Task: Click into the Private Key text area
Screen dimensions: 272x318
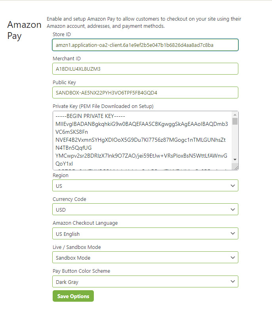Action: point(141,141)
